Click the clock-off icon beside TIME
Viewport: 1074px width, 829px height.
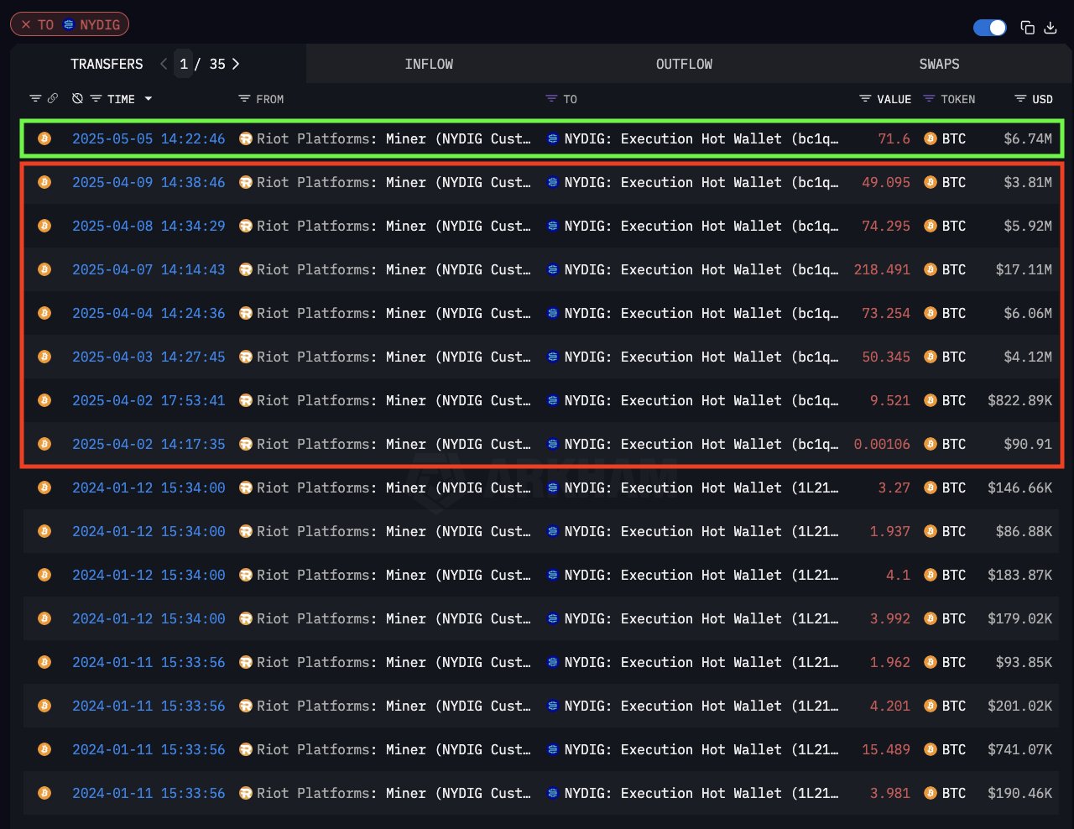77,99
